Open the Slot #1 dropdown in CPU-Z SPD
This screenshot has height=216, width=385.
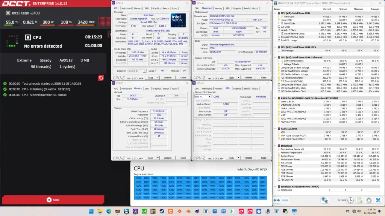[x=210, y=96]
